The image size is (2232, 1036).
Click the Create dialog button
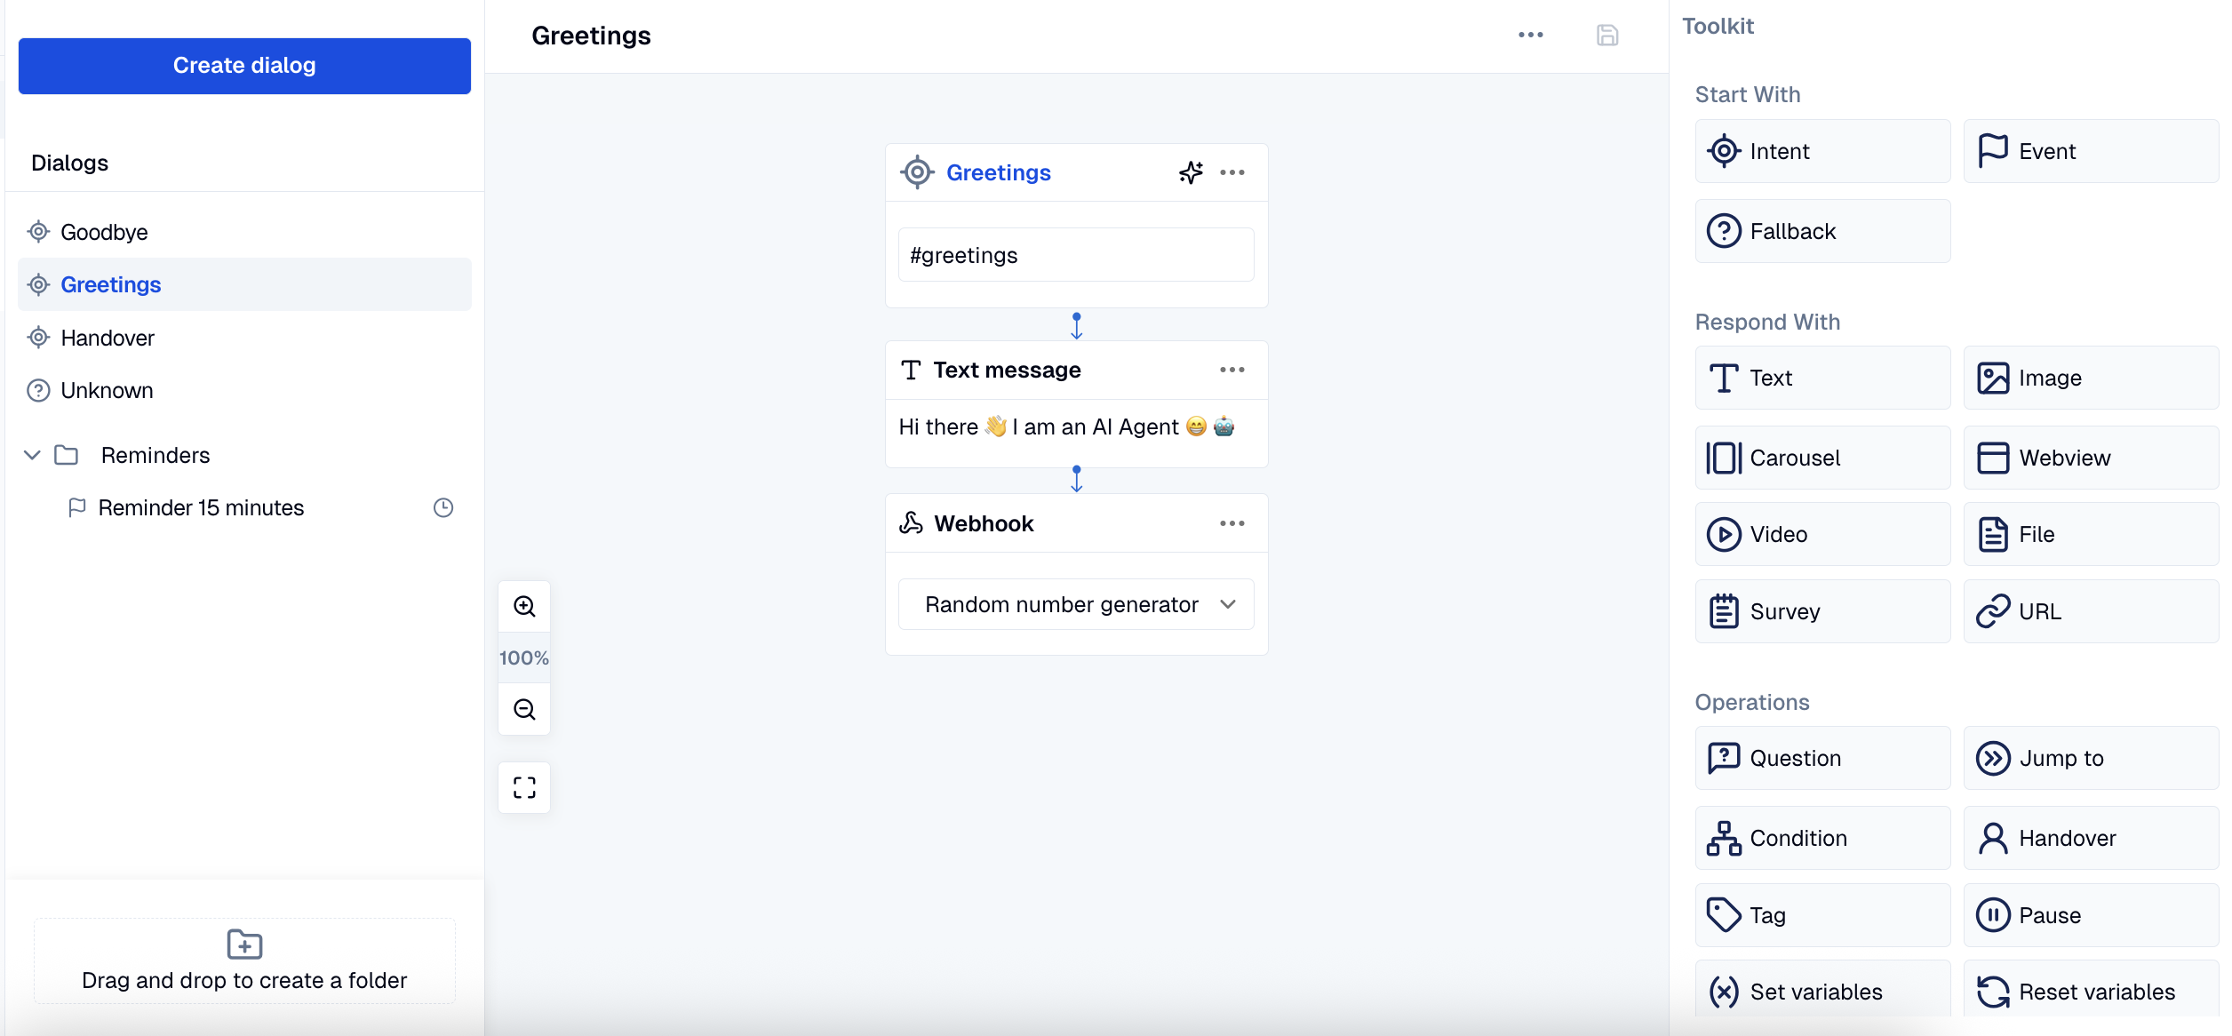tap(243, 65)
